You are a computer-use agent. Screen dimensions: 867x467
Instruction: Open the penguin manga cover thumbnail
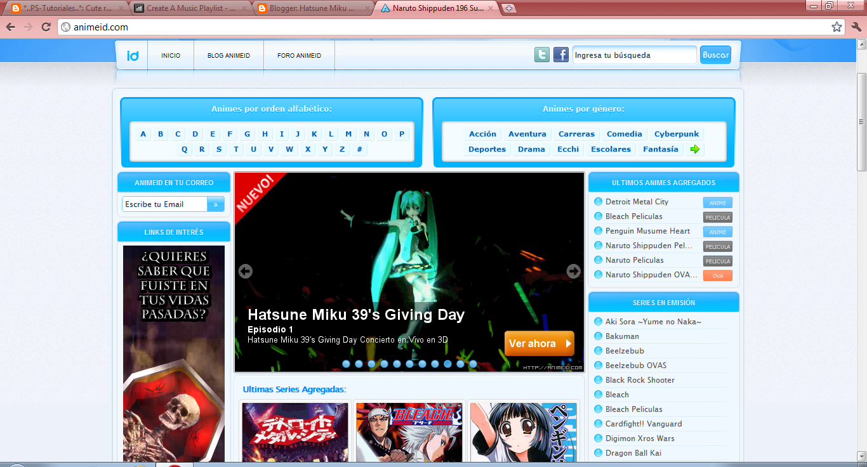pyautogui.click(x=524, y=432)
